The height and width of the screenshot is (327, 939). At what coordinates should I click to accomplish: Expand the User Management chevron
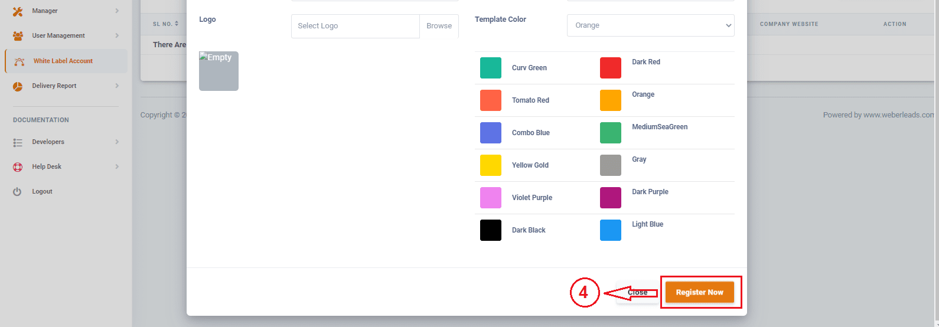click(x=117, y=36)
